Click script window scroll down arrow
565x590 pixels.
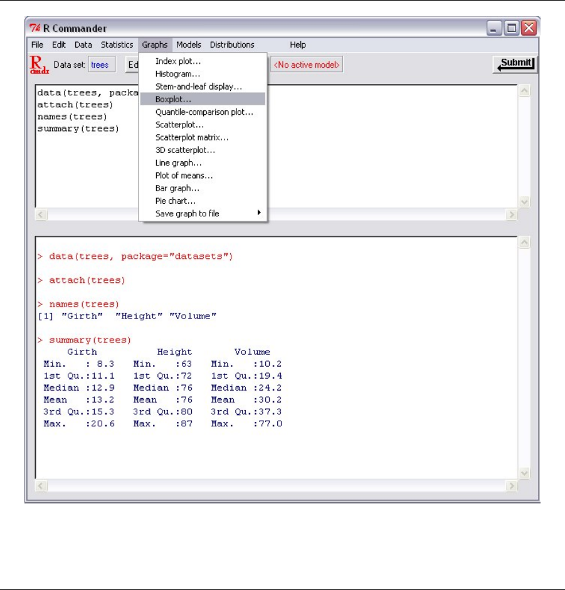tap(524, 202)
